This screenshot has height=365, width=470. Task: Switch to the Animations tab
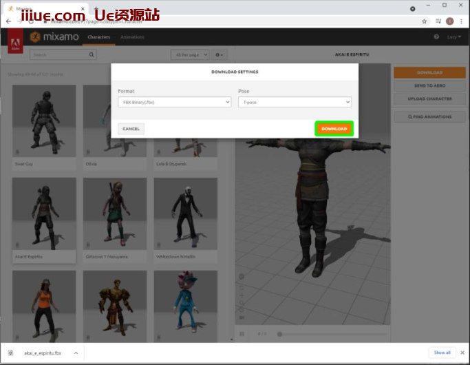point(132,36)
